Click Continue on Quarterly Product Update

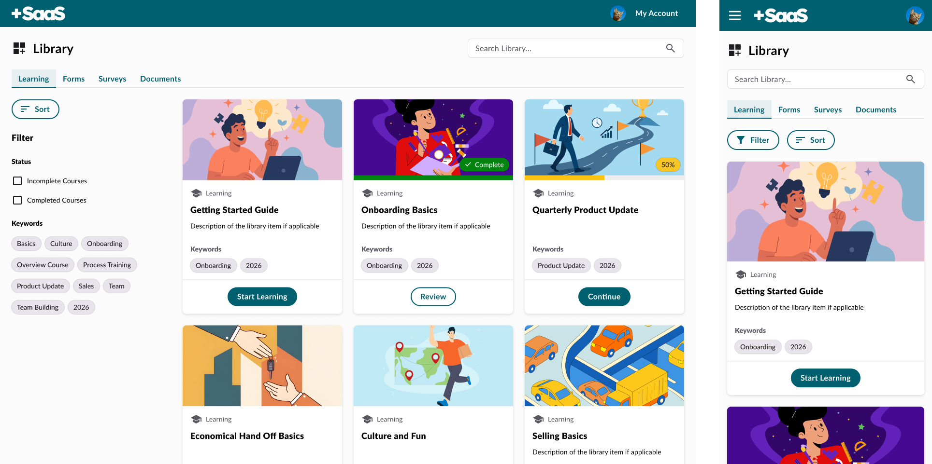pyautogui.click(x=604, y=297)
